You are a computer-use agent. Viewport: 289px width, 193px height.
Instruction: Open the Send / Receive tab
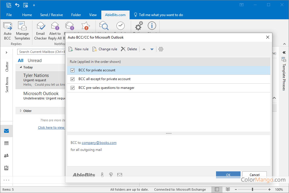[x=52, y=15]
